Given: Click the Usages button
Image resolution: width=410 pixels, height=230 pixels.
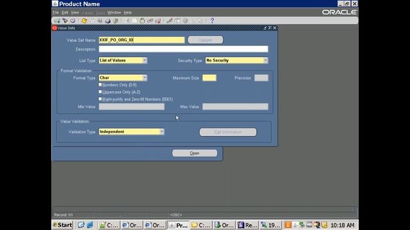Looking at the screenshot, I should (206, 40).
